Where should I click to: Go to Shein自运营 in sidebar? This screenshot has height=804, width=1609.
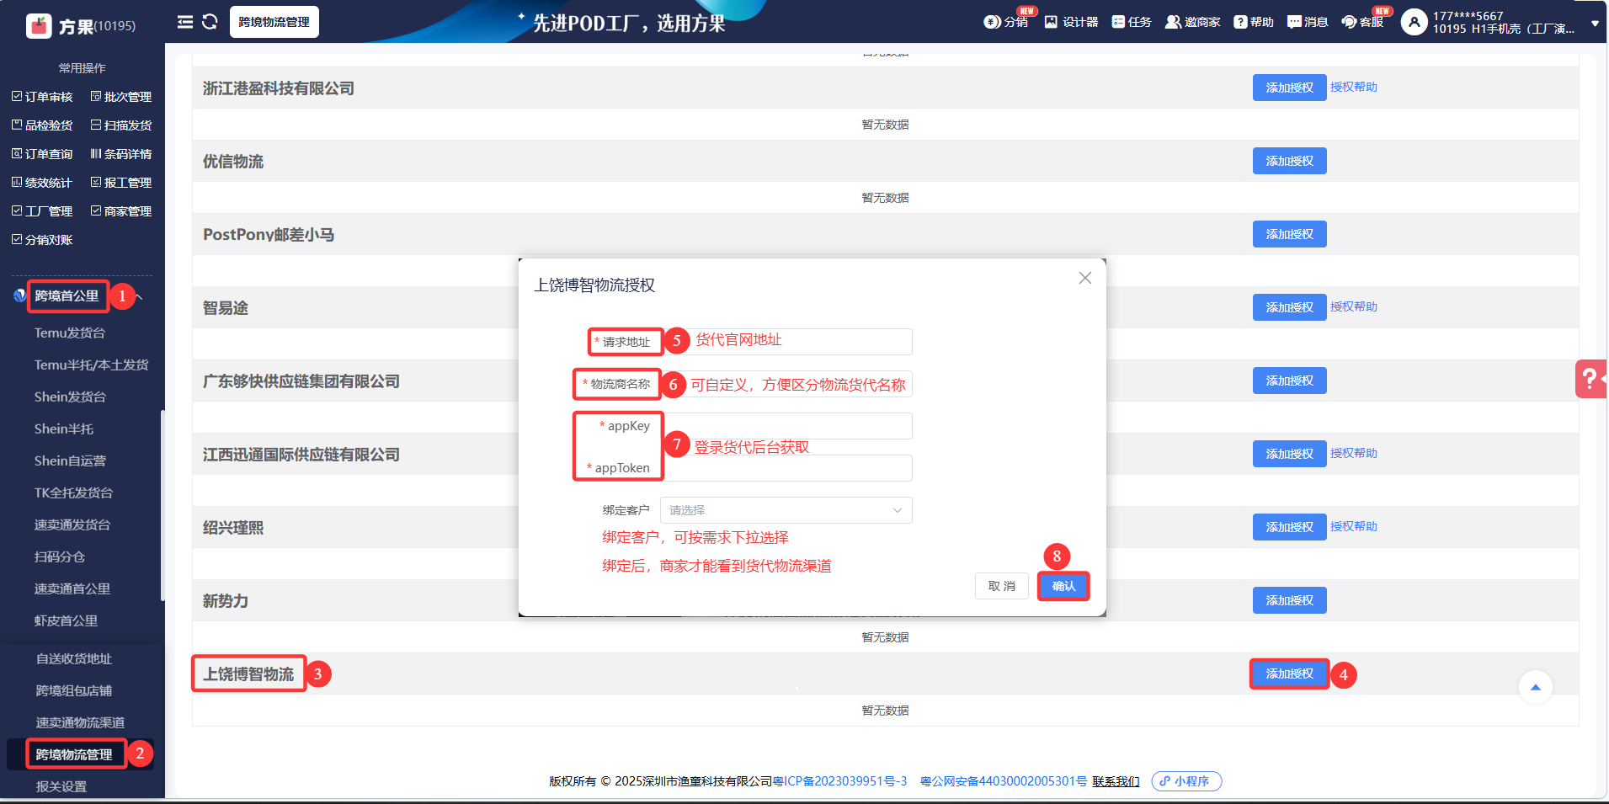click(70, 461)
